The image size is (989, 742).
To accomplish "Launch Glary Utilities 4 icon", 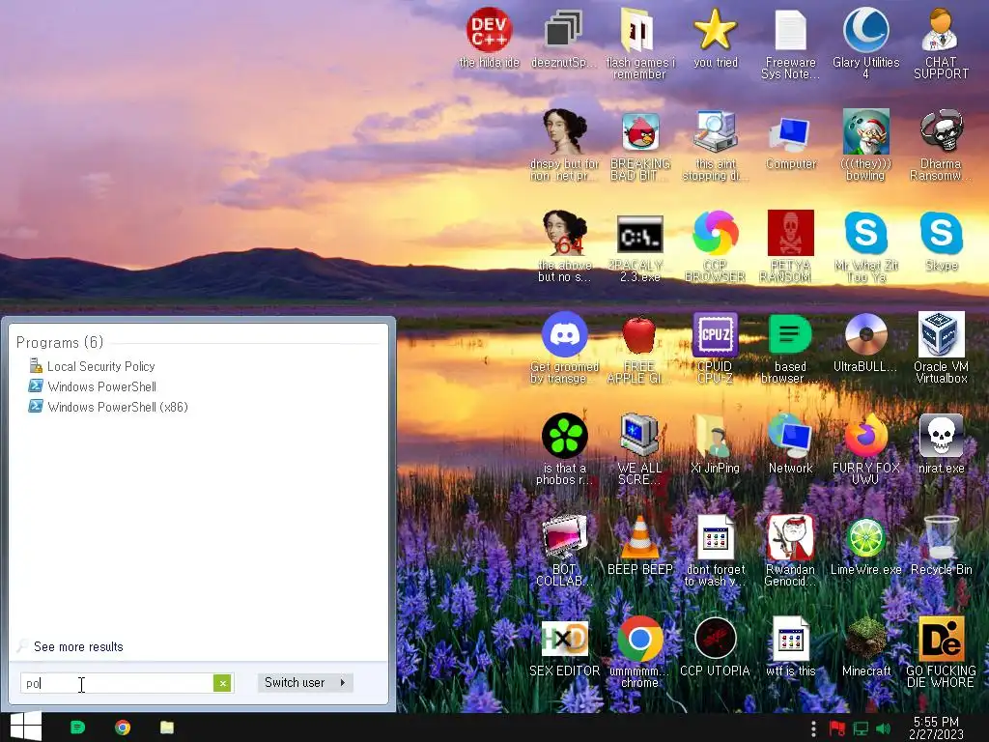I will pos(866,30).
